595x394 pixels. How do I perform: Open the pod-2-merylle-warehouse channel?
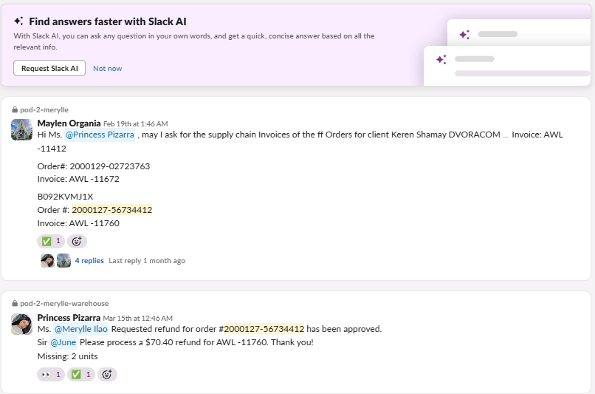(x=64, y=303)
